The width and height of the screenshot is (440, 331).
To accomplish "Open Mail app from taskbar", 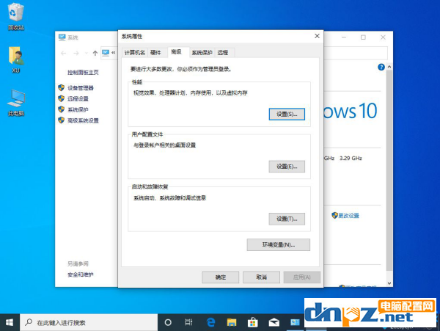I will 274,322.
